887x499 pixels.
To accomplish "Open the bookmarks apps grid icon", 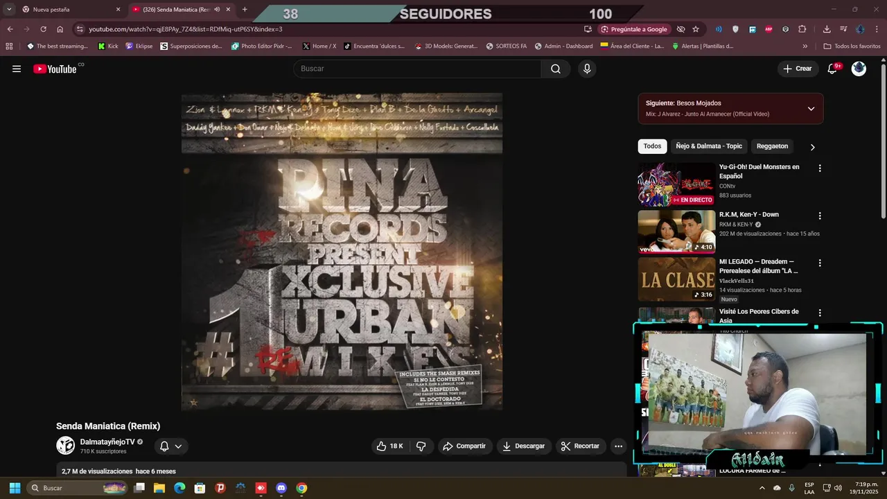I will click(9, 46).
